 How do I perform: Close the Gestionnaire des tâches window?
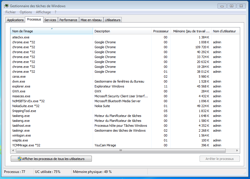pyautogui.click(x=241, y=6)
